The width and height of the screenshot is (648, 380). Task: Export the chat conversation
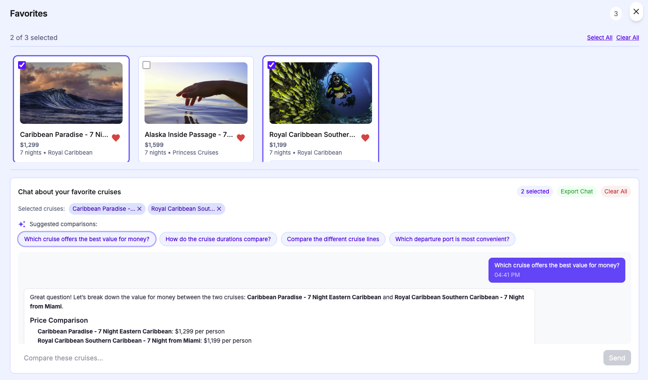tap(577, 192)
